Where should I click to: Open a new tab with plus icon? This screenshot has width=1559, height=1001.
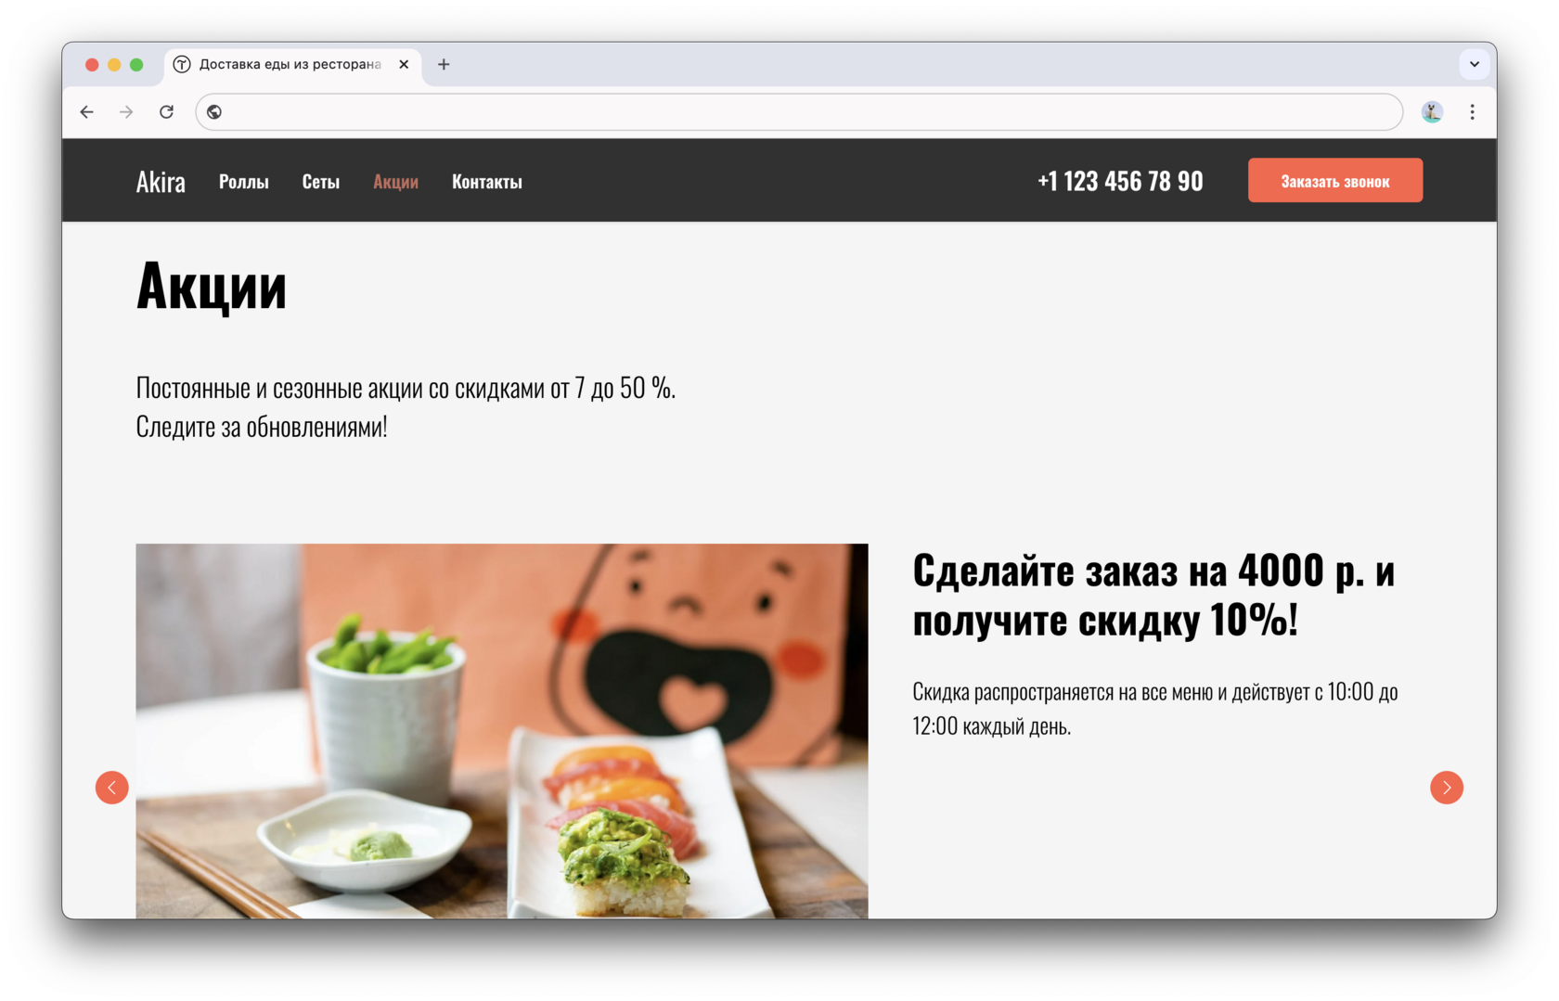tap(444, 64)
